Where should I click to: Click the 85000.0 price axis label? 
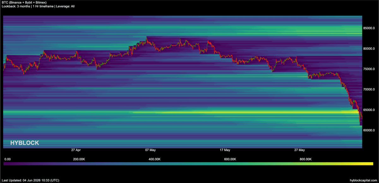click(369, 28)
